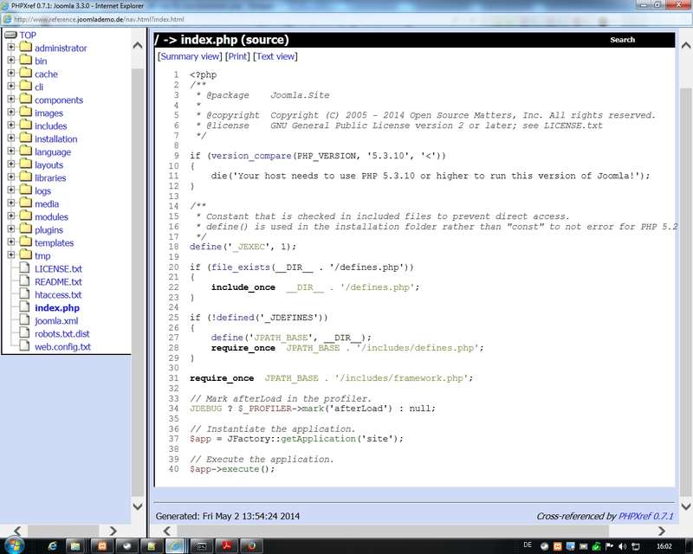Open Adobe Reader from the taskbar
The image size is (693, 554).
[225, 545]
